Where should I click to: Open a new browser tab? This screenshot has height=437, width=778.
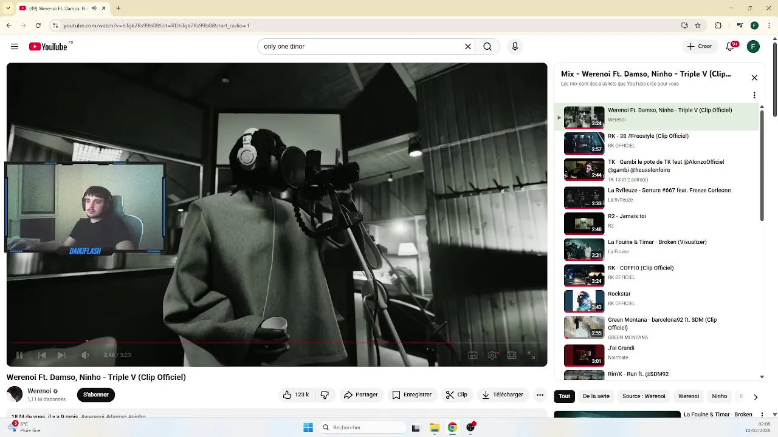pos(119,8)
